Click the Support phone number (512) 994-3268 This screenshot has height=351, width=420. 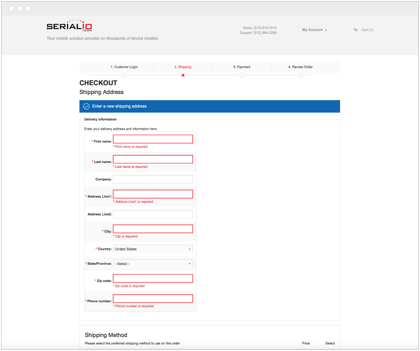[265, 33]
